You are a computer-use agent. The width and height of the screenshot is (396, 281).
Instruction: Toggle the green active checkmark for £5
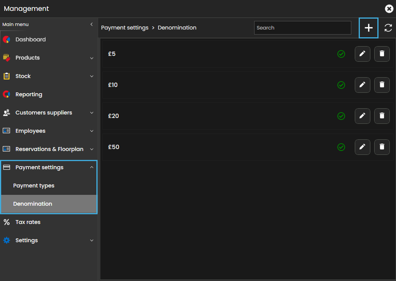[x=341, y=54]
